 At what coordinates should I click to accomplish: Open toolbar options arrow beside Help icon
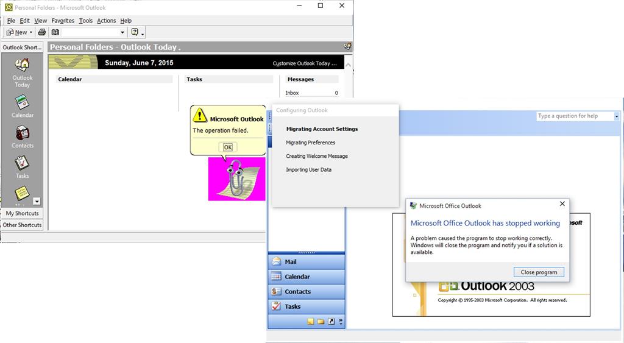[143, 34]
